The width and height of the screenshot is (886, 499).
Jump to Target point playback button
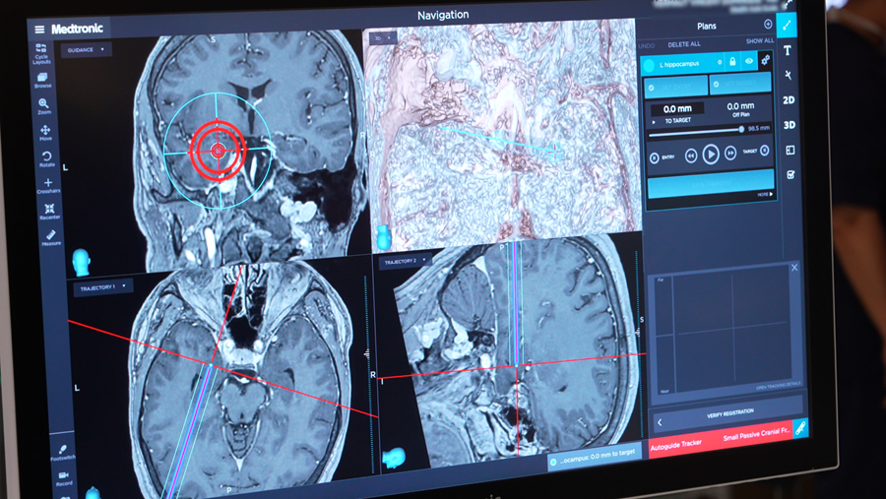pyautogui.click(x=764, y=151)
